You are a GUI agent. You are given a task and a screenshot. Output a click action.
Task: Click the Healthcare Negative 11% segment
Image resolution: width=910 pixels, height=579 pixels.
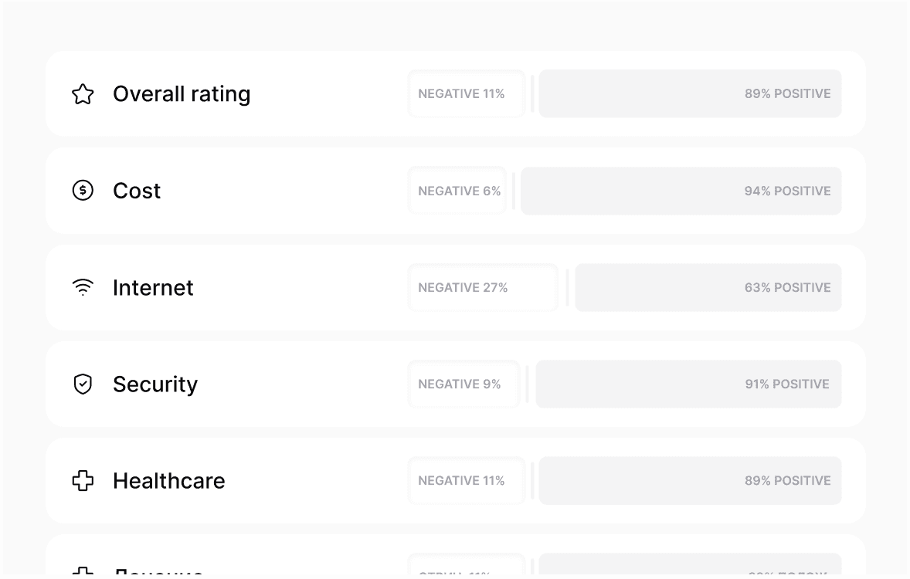click(467, 480)
